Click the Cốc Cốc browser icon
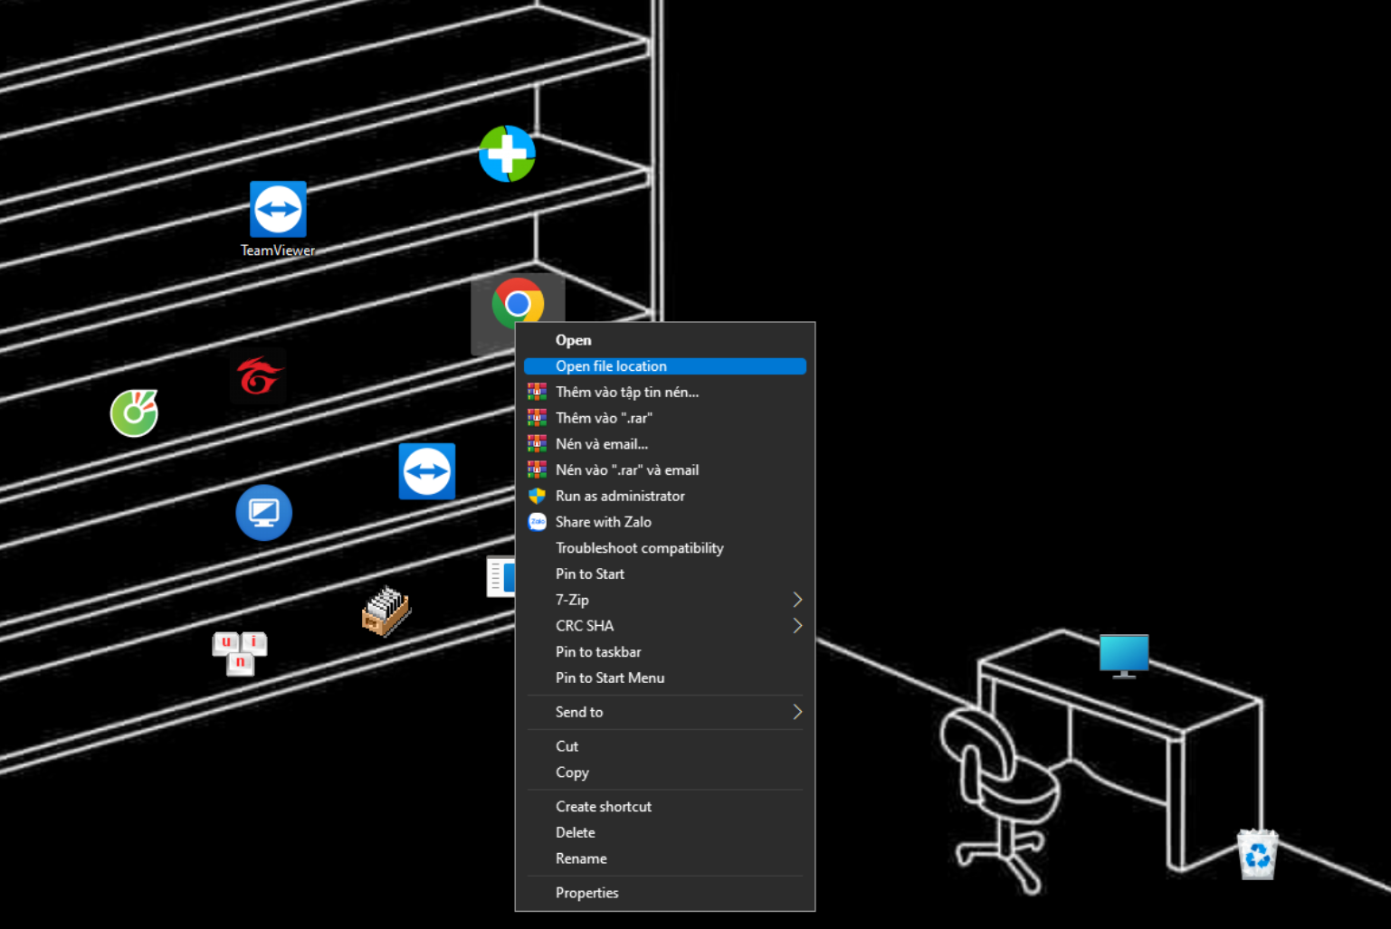The height and width of the screenshot is (929, 1391). click(x=135, y=413)
